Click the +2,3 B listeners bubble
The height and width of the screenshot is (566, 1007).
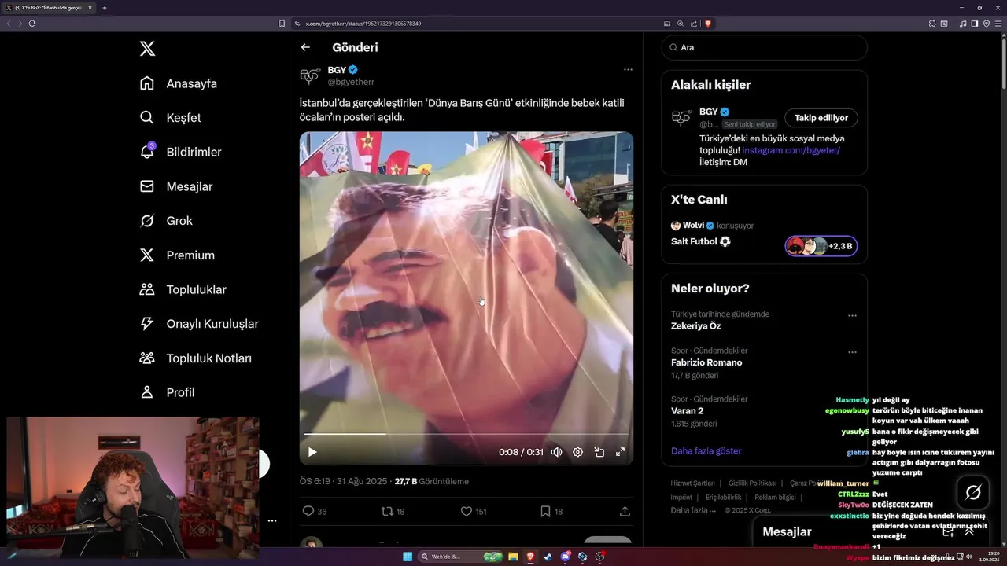(x=821, y=246)
